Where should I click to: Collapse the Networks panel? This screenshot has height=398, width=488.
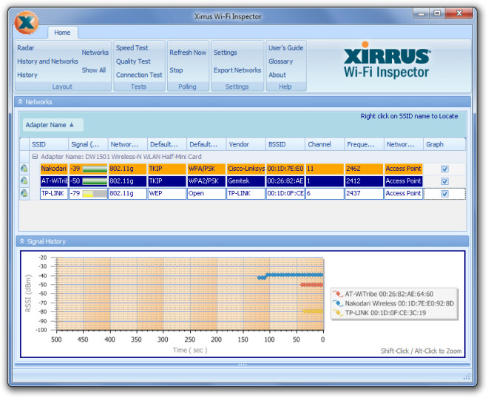coord(20,101)
